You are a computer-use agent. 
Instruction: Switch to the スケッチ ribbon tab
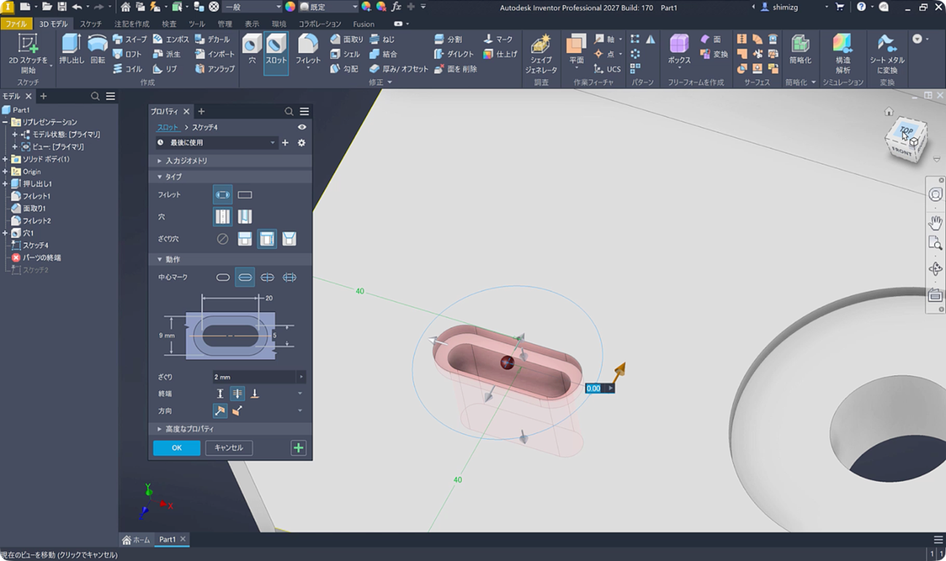coord(91,24)
